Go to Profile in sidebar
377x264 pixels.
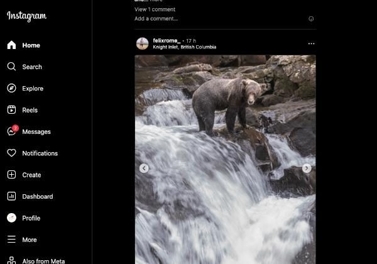[24, 218]
